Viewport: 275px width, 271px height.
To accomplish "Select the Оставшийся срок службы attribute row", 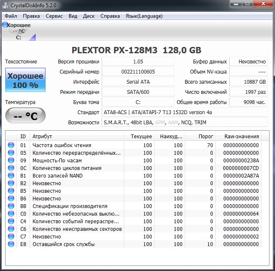I will point(64,244).
